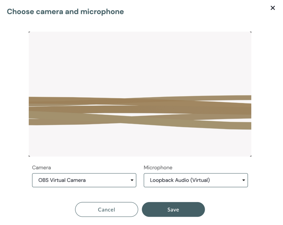Click the Camera dropdown arrow icon
Image resolution: width=283 pixels, height=225 pixels.
[132, 180]
